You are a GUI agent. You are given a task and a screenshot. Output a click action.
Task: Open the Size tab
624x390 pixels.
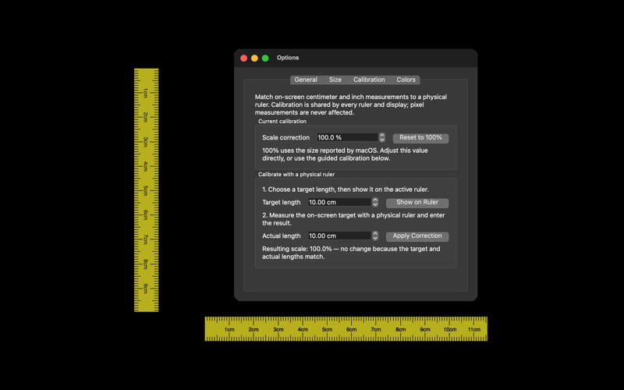coord(335,80)
